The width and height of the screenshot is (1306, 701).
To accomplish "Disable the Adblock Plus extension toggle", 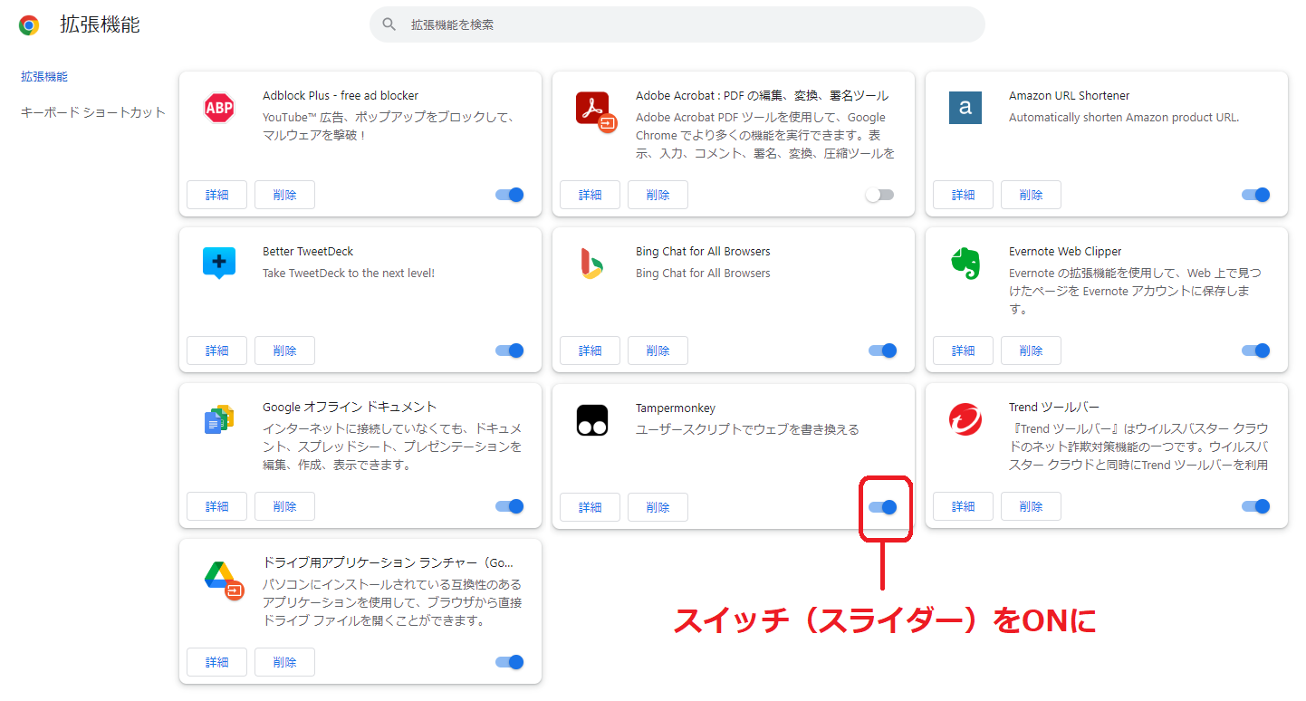I will point(509,194).
